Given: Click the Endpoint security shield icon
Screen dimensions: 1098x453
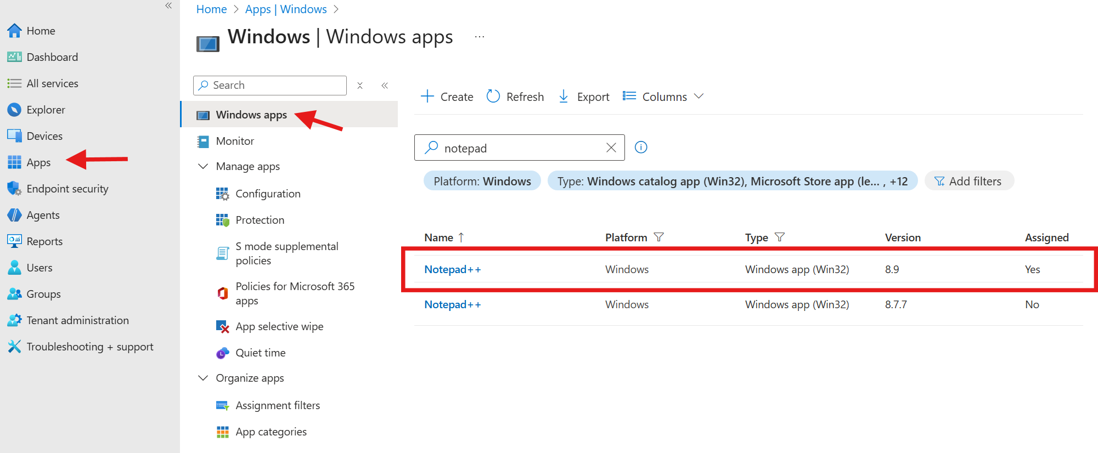Looking at the screenshot, I should [14, 189].
